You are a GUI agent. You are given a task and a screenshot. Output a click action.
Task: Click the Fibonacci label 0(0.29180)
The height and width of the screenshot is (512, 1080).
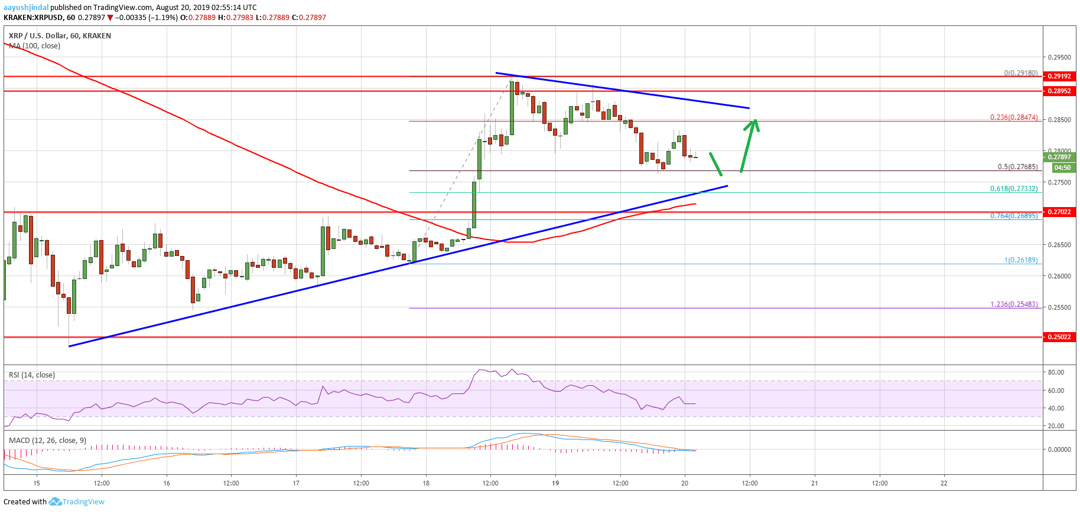1021,73
